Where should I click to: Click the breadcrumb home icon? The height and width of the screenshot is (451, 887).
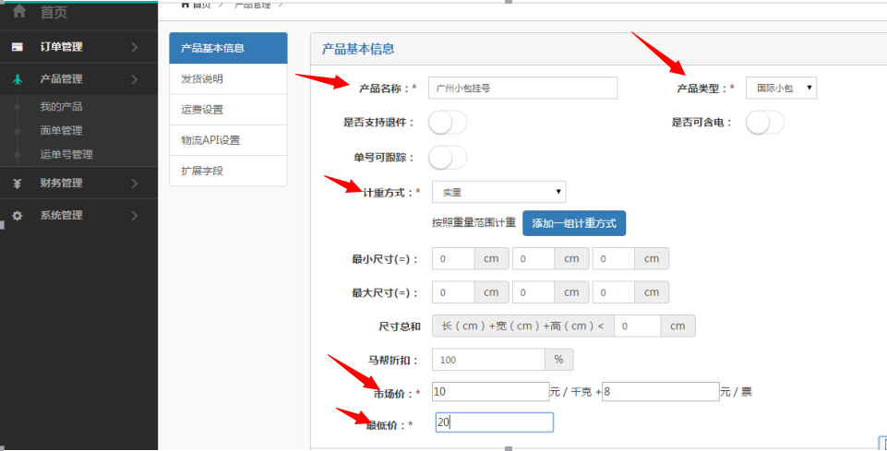[x=186, y=4]
